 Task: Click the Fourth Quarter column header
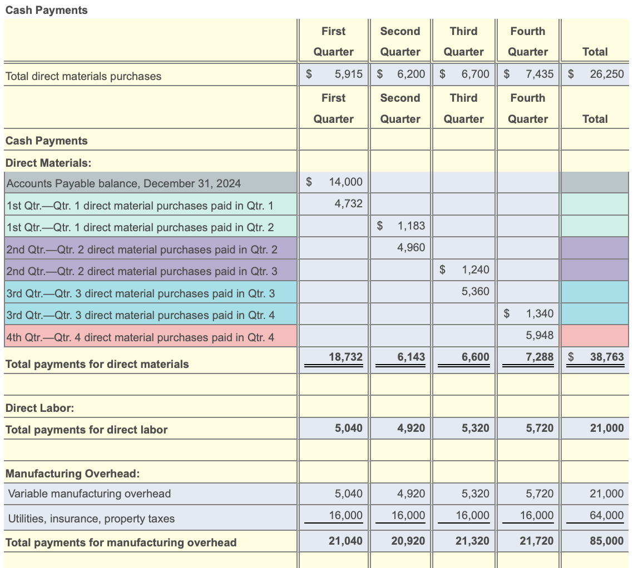(x=527, y=41)
